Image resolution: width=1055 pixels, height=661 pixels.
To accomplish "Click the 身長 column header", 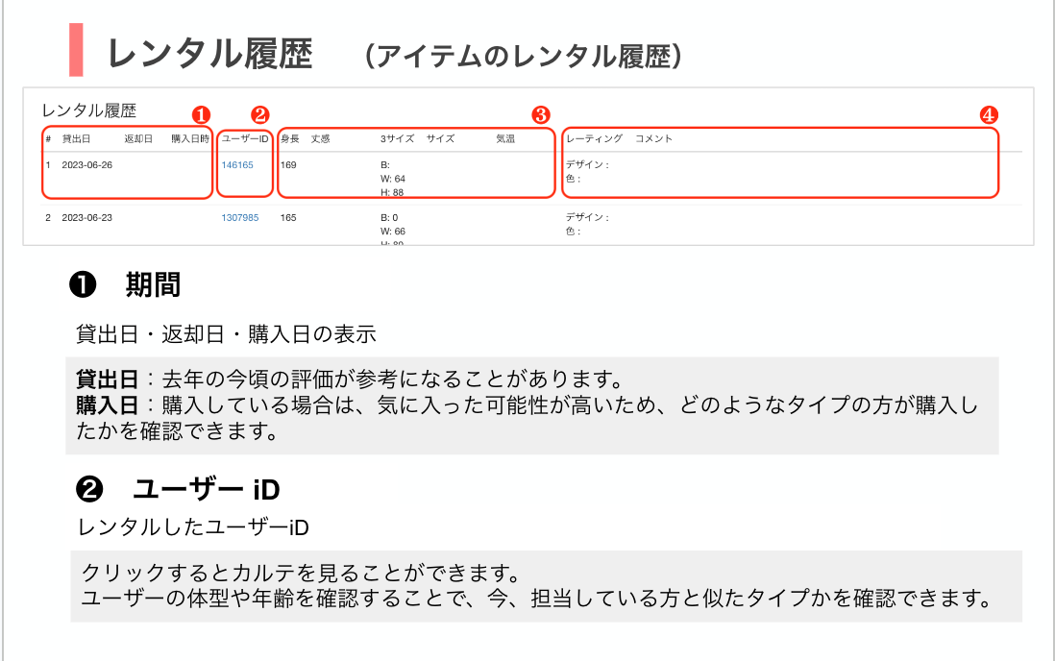I will click(x=289, y=139).
